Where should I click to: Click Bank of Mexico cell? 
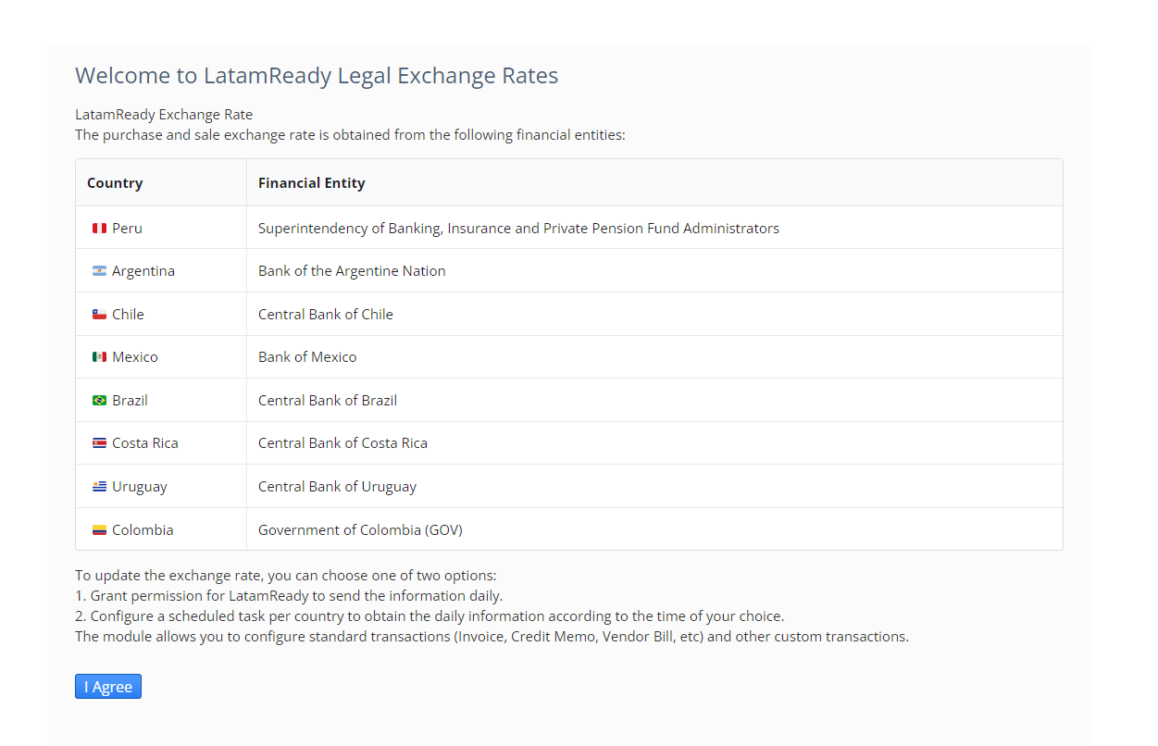pos(654,357)
